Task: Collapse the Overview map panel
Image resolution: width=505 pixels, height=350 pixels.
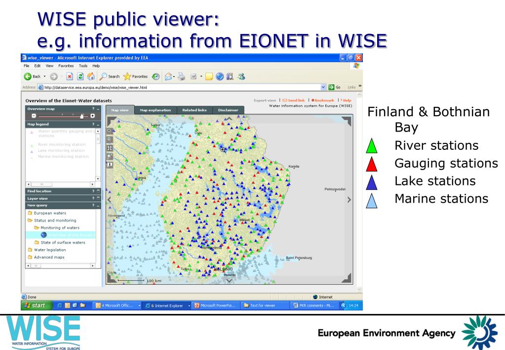Action: click(x=98, y=109)
